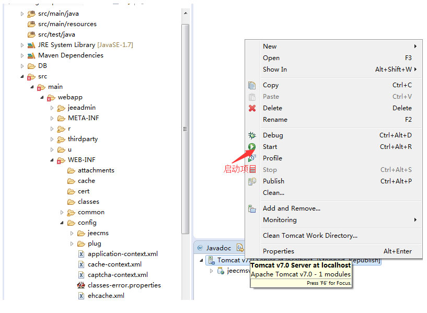Expand the jeeadmin folder
This screenshot has width=427, height=313.
point(52,108)
